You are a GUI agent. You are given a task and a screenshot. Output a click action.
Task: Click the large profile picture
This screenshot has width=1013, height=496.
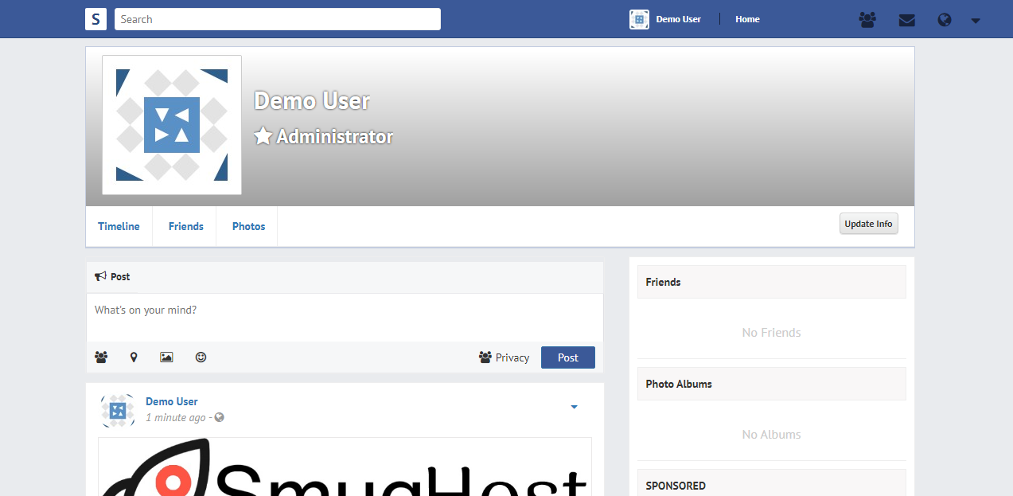[x=172, y=125]
